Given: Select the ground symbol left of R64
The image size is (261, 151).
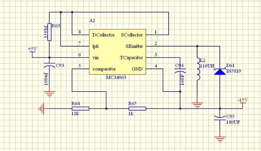Looking at the screenshot, I should pos(42,108).
